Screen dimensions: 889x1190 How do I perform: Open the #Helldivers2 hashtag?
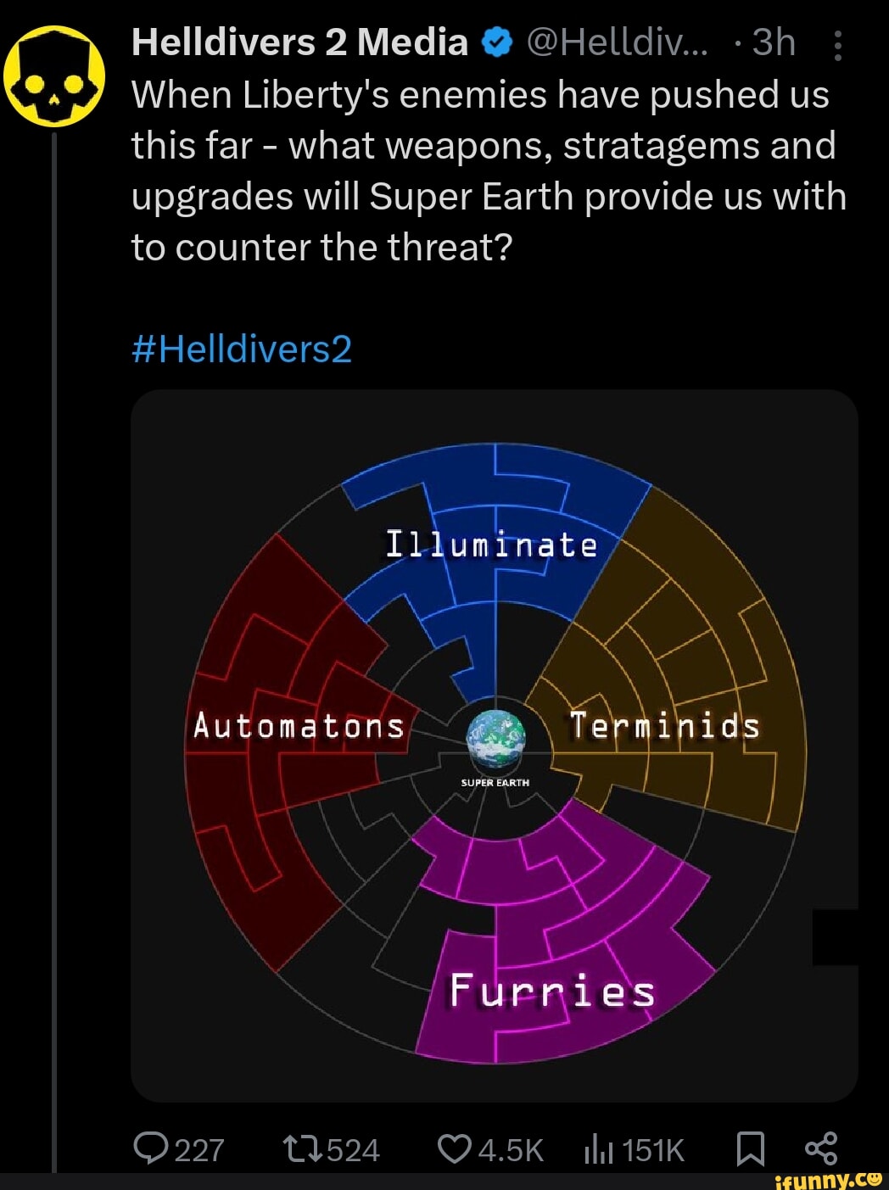242,349
